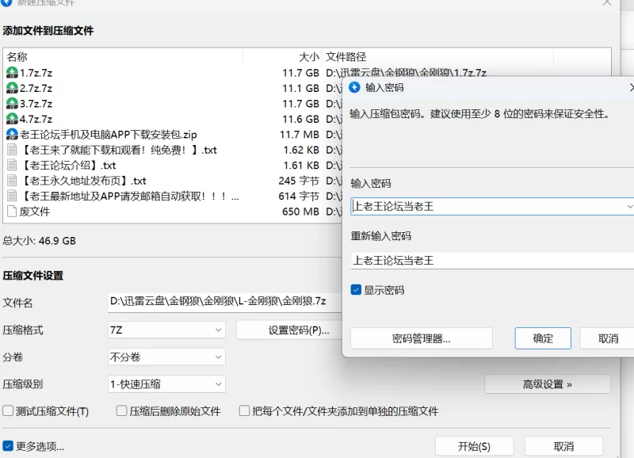Open the 密码管理器... button

(422, 338)
